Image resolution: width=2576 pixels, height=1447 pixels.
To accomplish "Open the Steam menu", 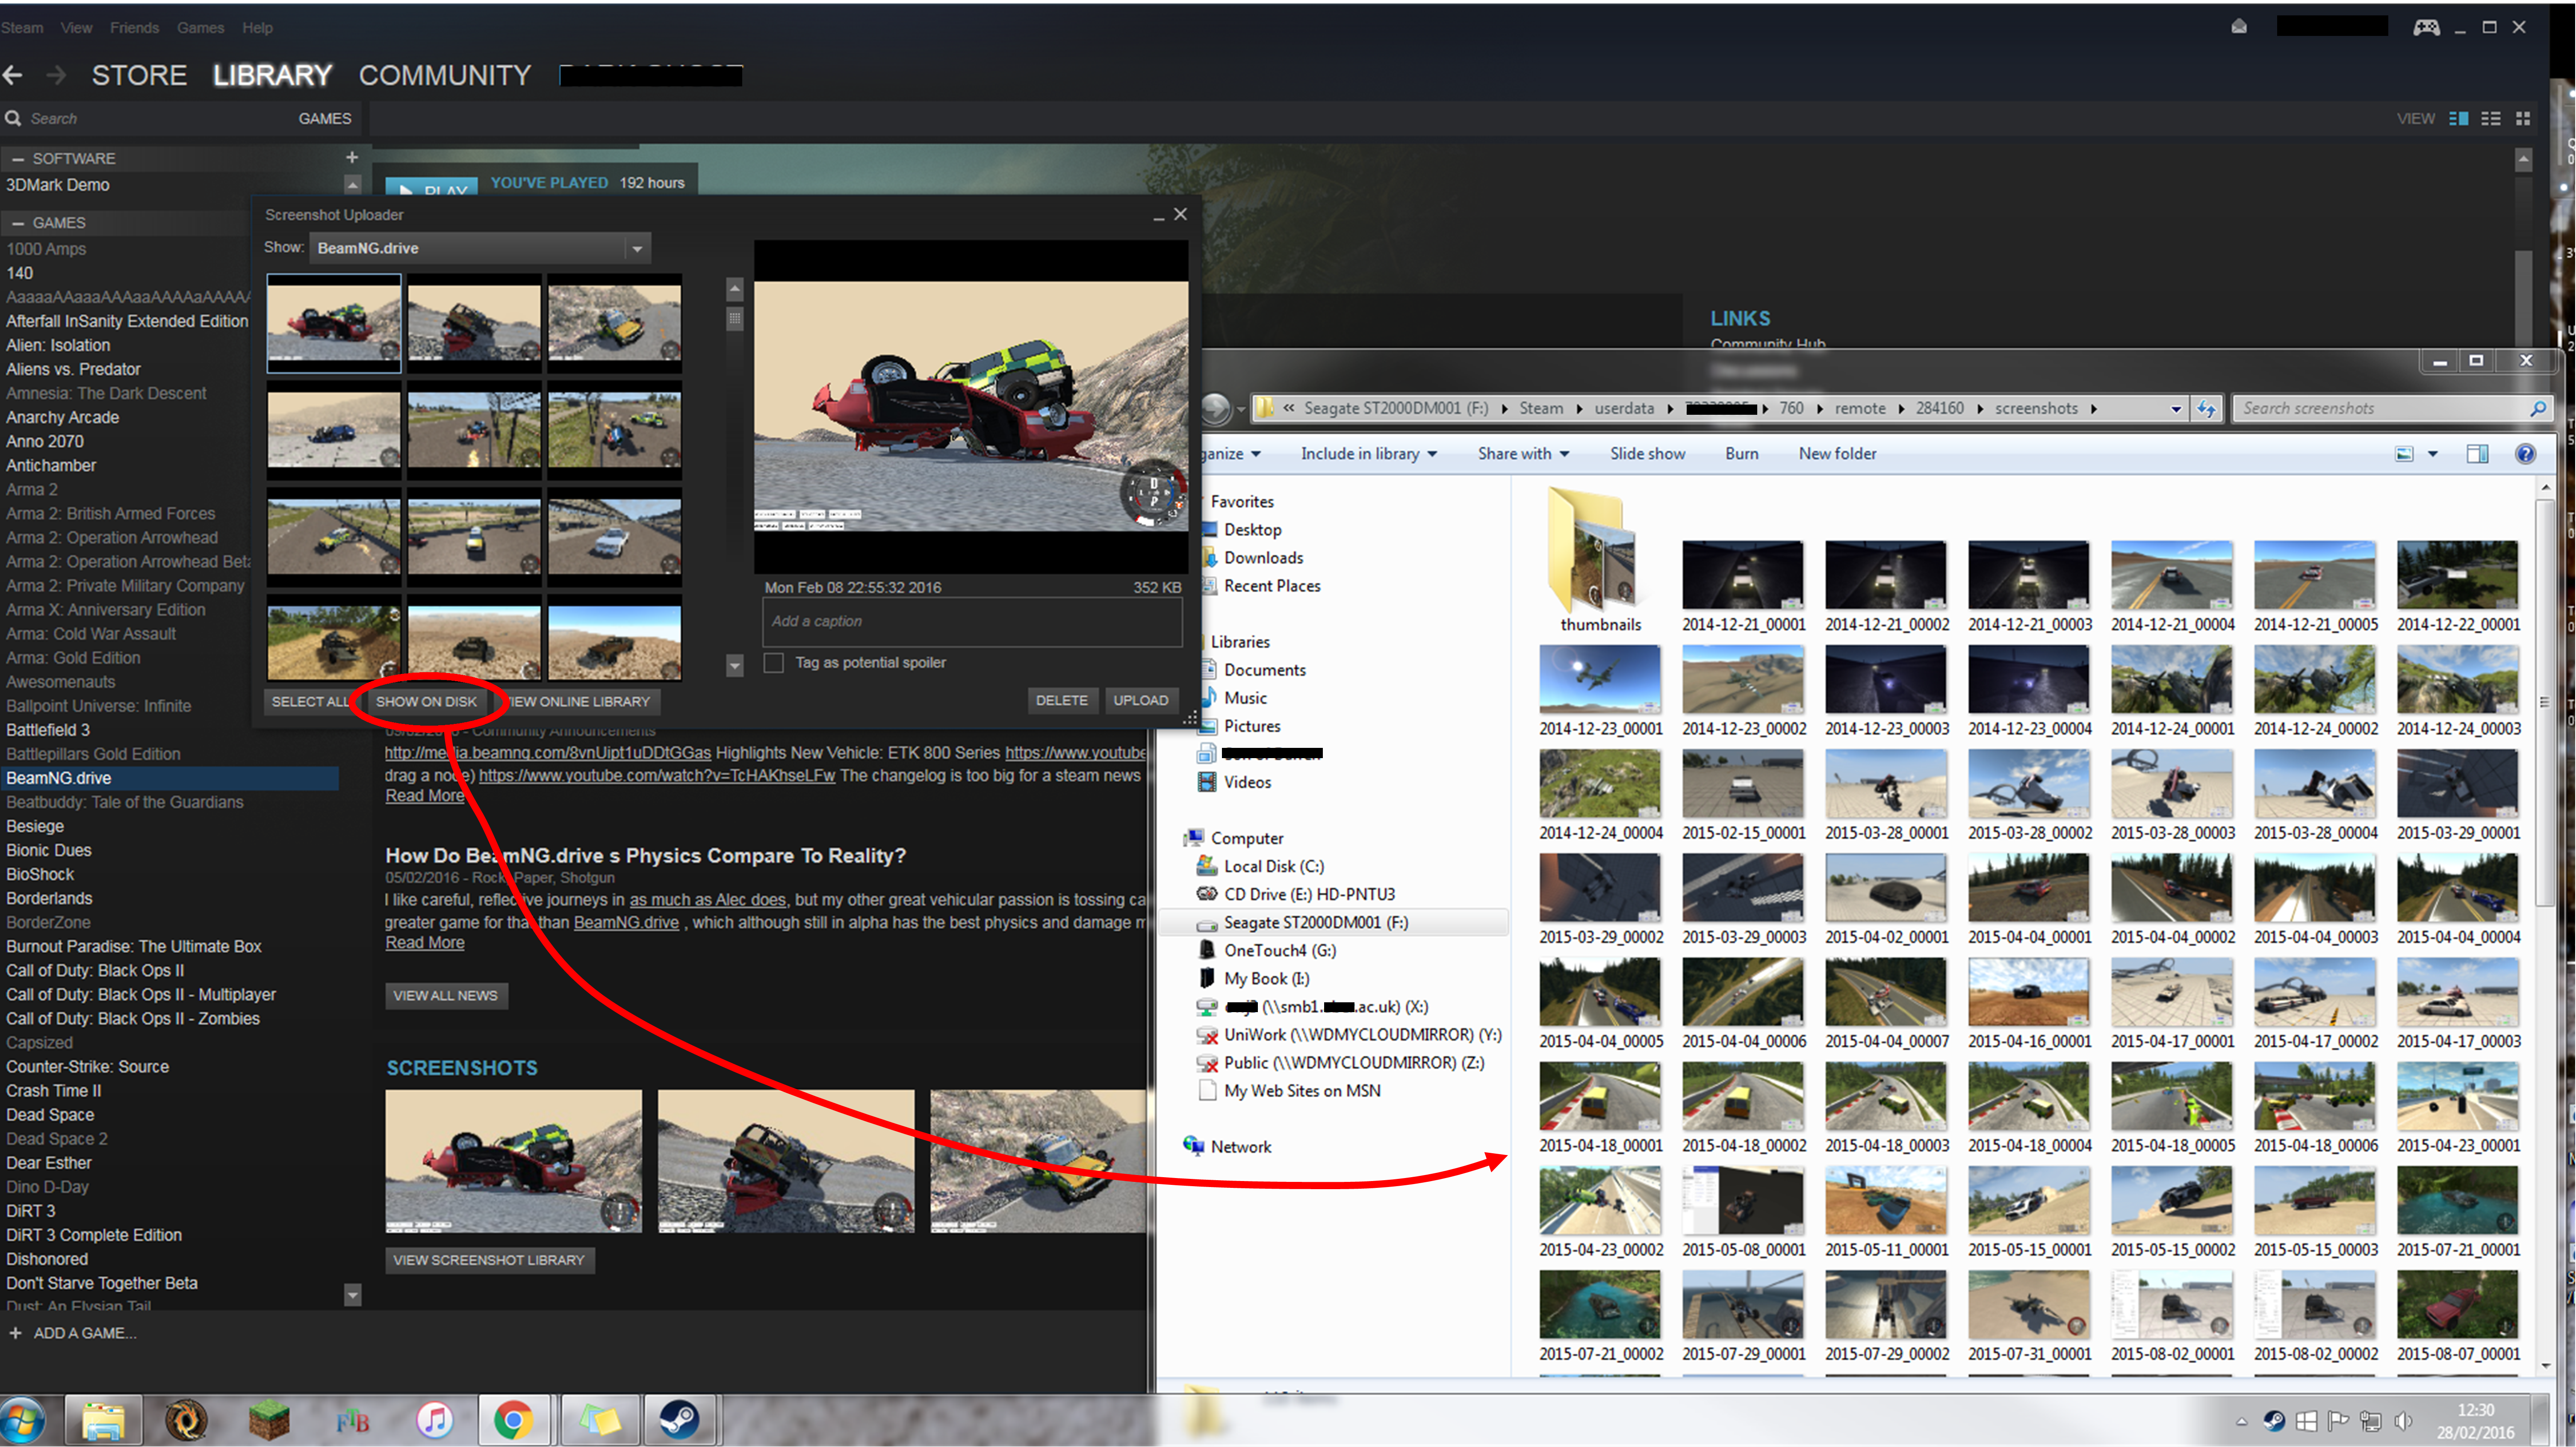I will 22,27.
